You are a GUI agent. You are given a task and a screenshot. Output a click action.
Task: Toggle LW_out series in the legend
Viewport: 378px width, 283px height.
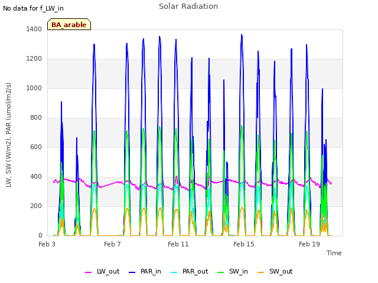click(102, 271)
